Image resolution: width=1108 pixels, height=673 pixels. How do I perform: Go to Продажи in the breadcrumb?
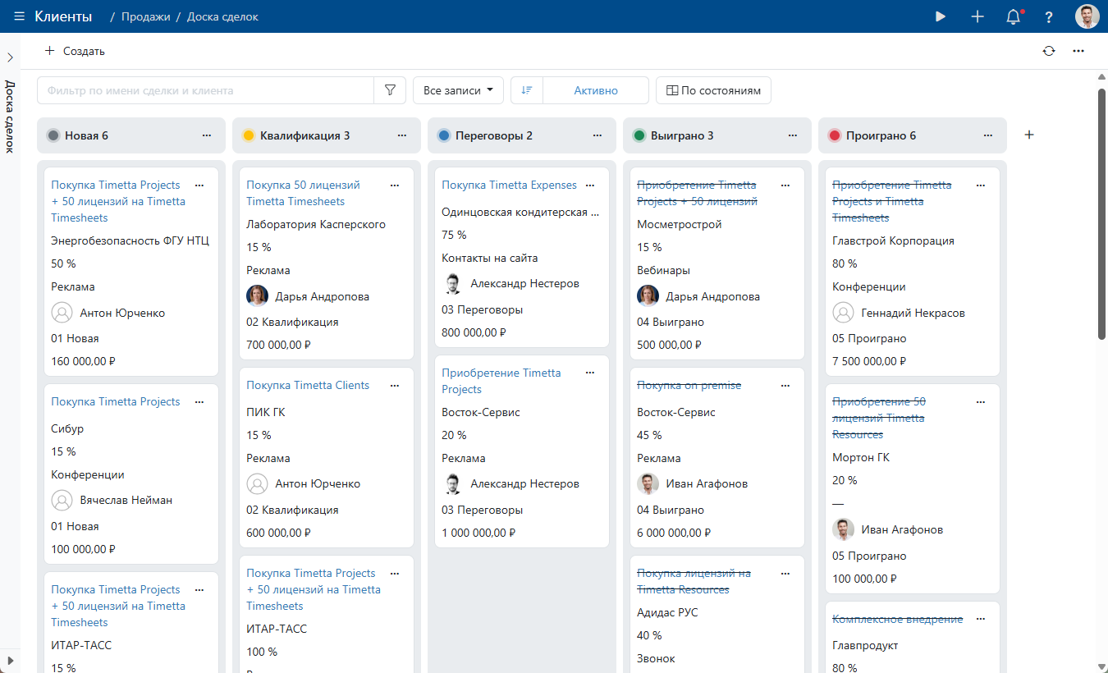[145, 16]
